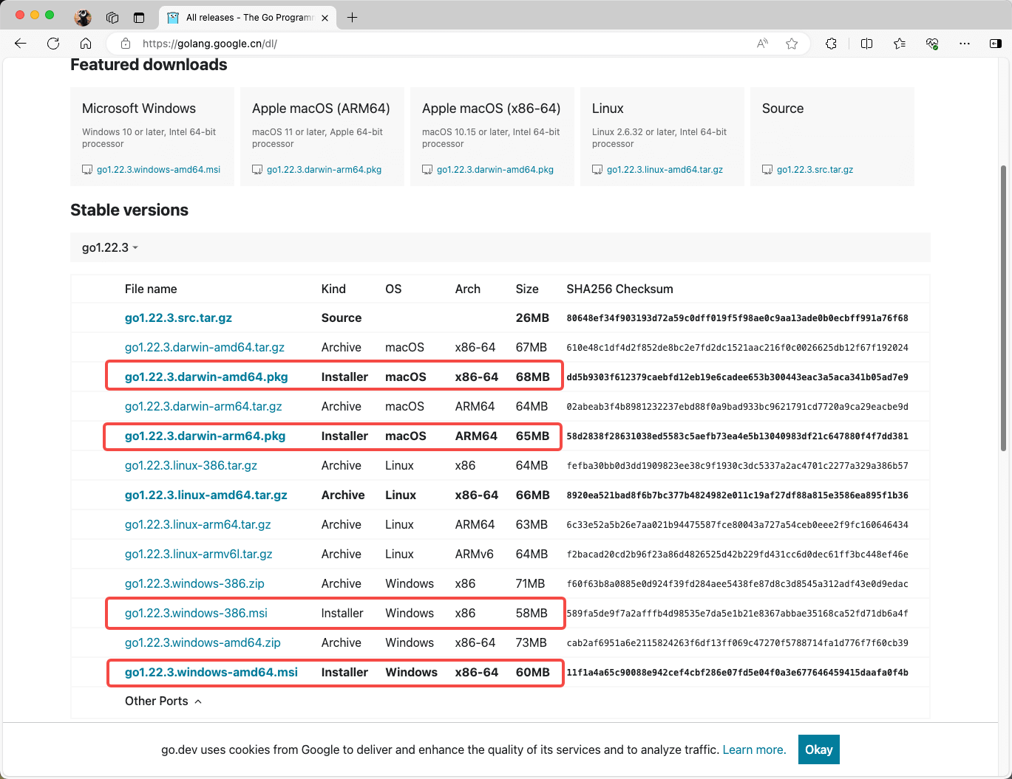Open the browser home page
Viewport: 1012px width, 779px height.
[x=86, y=44]
